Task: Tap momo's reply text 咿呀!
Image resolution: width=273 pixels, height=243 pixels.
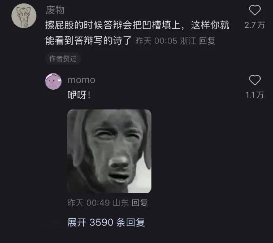Action: point(79,95)
